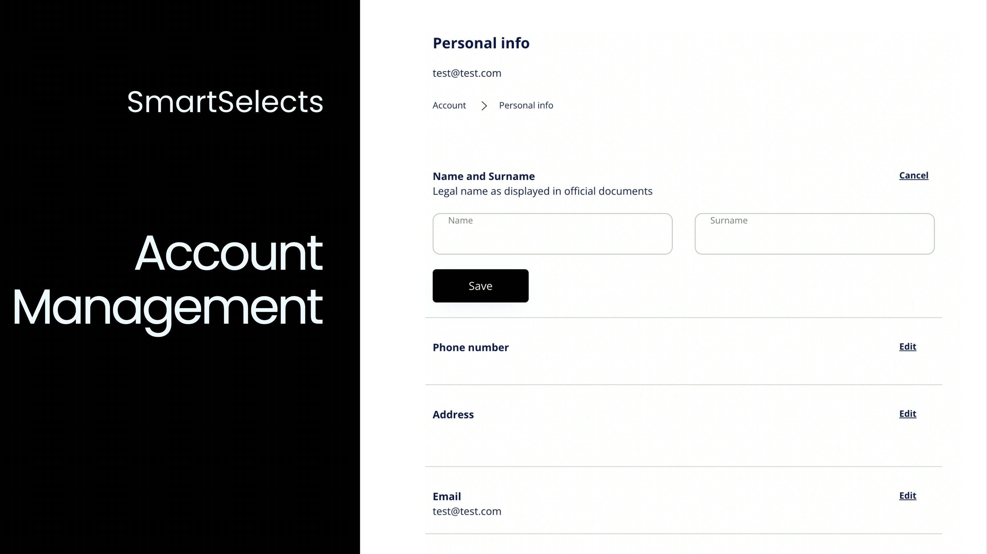The height and width of the screenshot is (554, 987).
Task: Click the test@test.com value under Email
Action: pos(467,511)
